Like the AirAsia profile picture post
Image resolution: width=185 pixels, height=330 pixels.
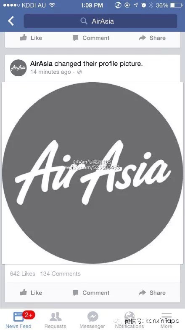[x=31, y=292]
